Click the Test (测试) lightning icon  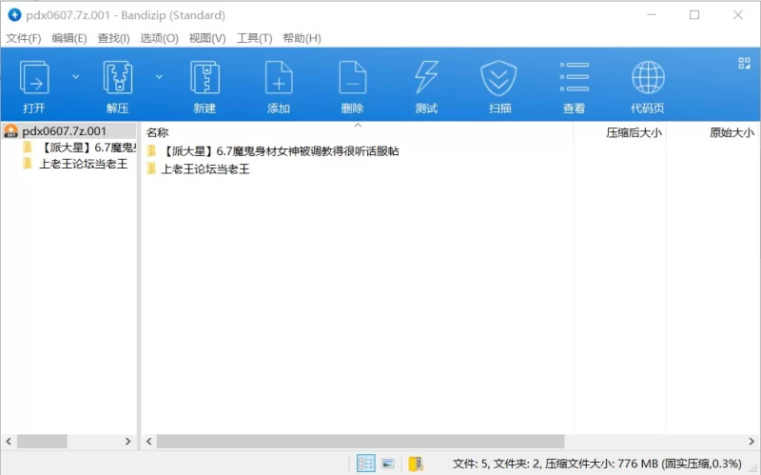click(426, 78)
